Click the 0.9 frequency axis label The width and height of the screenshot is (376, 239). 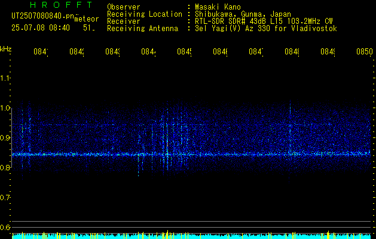click(5, 138)
